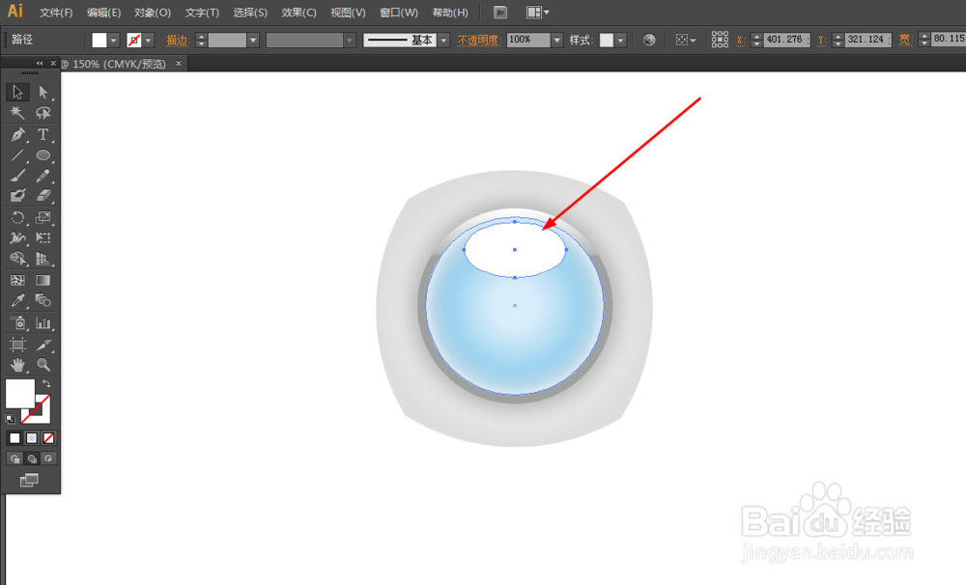Select the Blend tool
966x585 pixels.
coord(43,300)
